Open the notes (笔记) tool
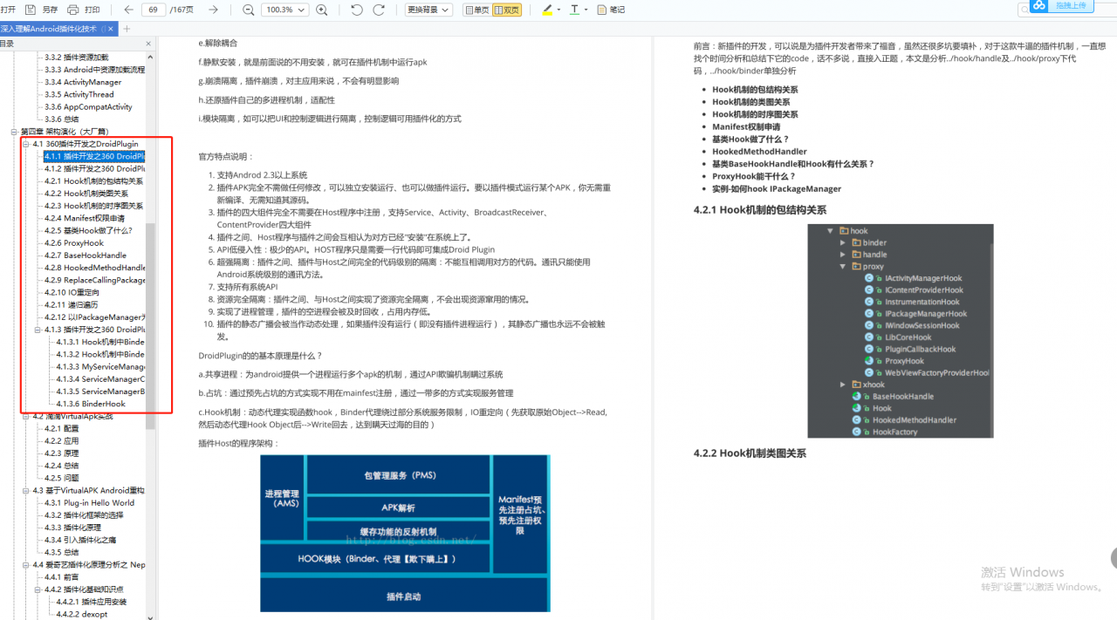The width and height of the screenshot is (1117, 620). pyautogui.click(x=611, y=10)
